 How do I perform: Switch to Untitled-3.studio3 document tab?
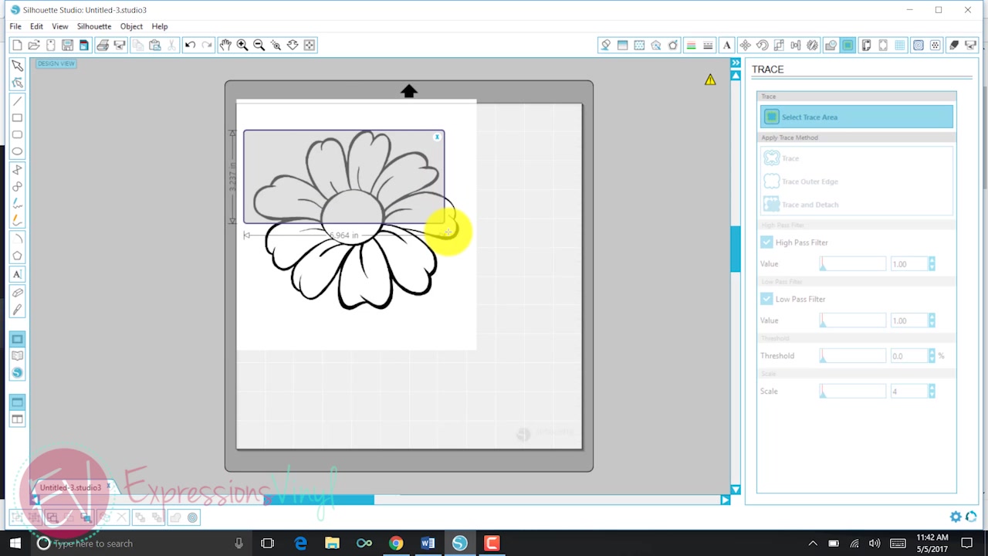coord(70,488)
